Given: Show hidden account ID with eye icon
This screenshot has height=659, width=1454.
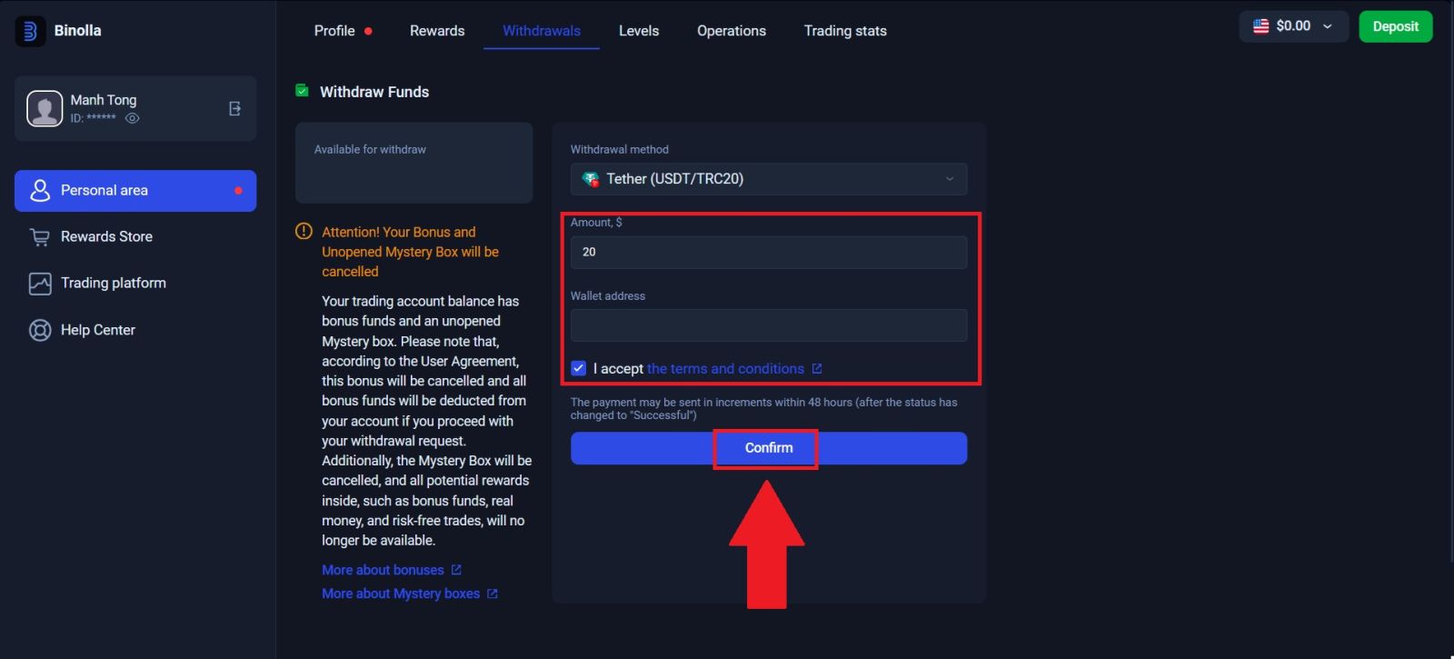Looking at the screenshot, I should (133, 118).
